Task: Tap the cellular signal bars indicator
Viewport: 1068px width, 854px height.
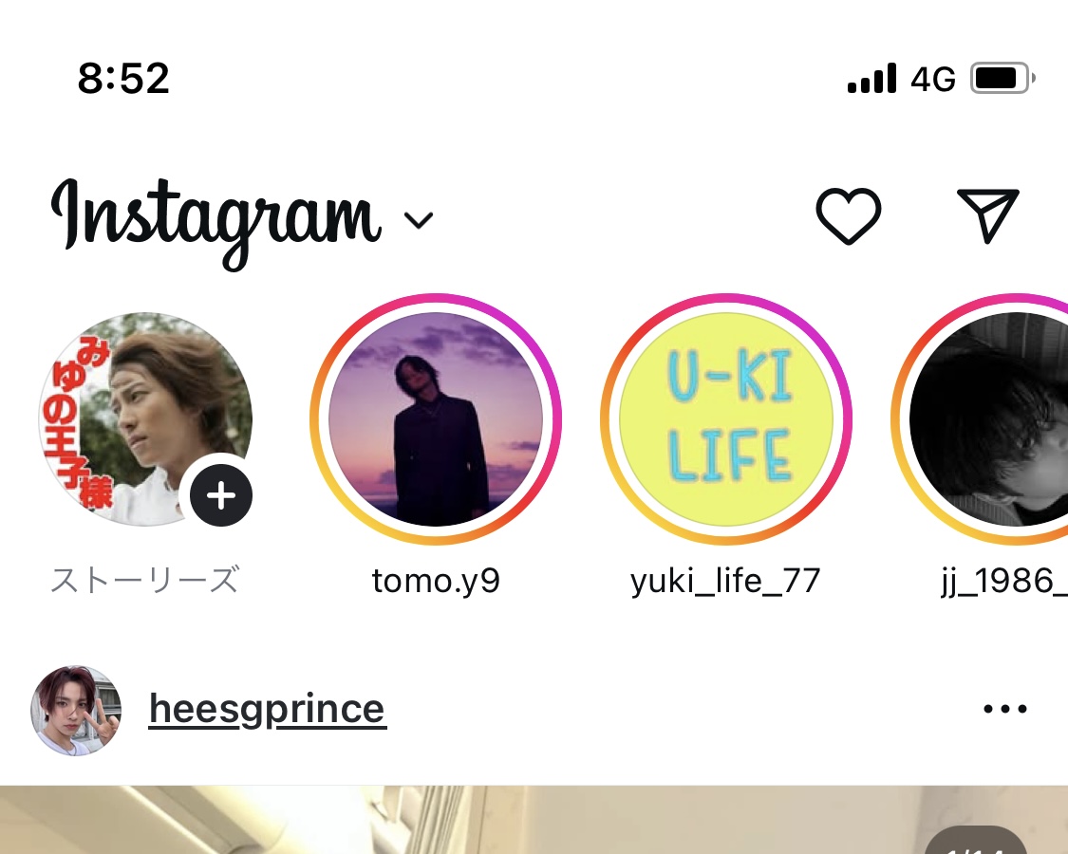Action: point(871,79)
